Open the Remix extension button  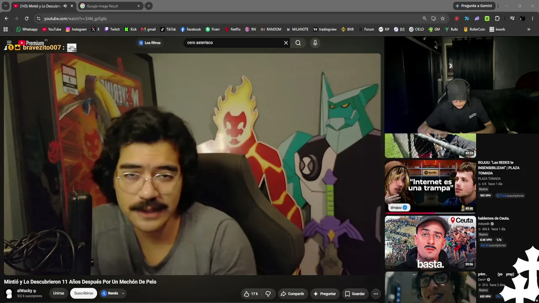point(110,293)
